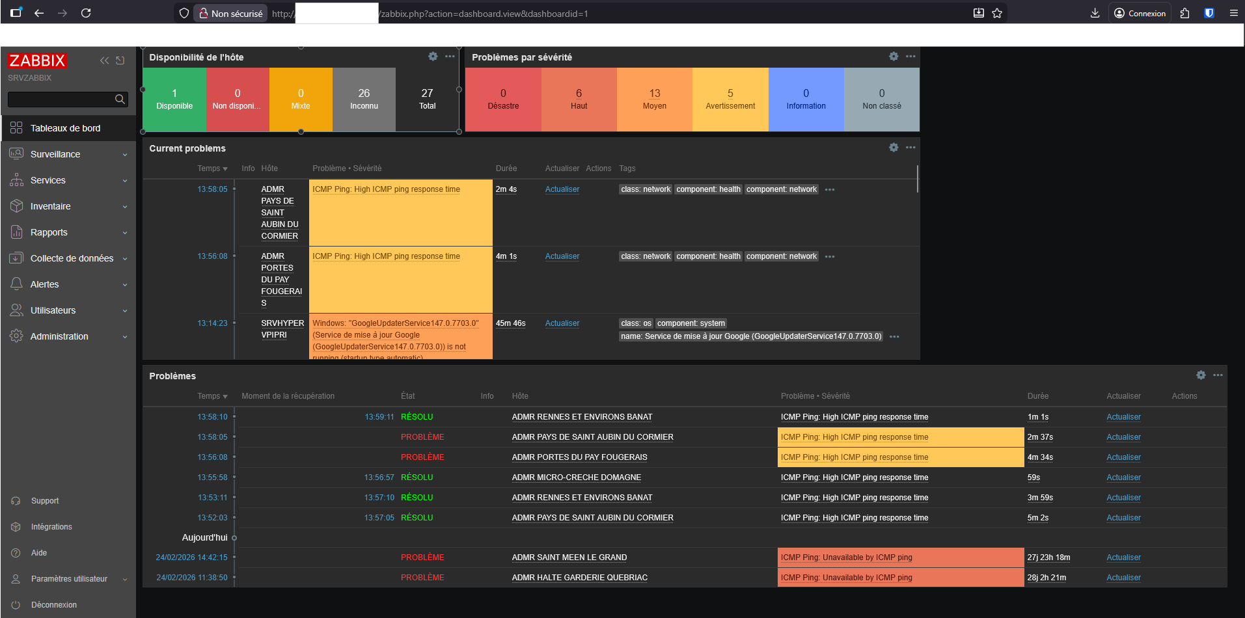Sort Current problems by Temps column

tap(212, 168)
